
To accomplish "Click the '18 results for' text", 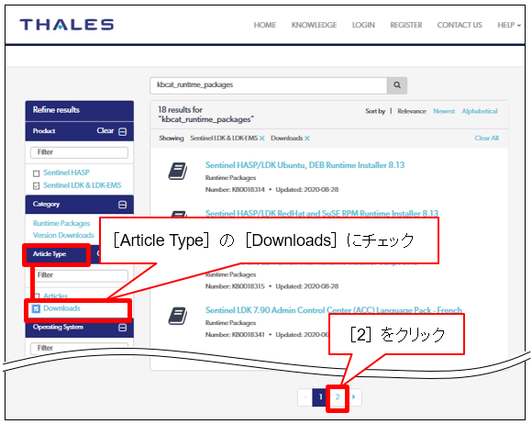I will (x=180, y=110).
